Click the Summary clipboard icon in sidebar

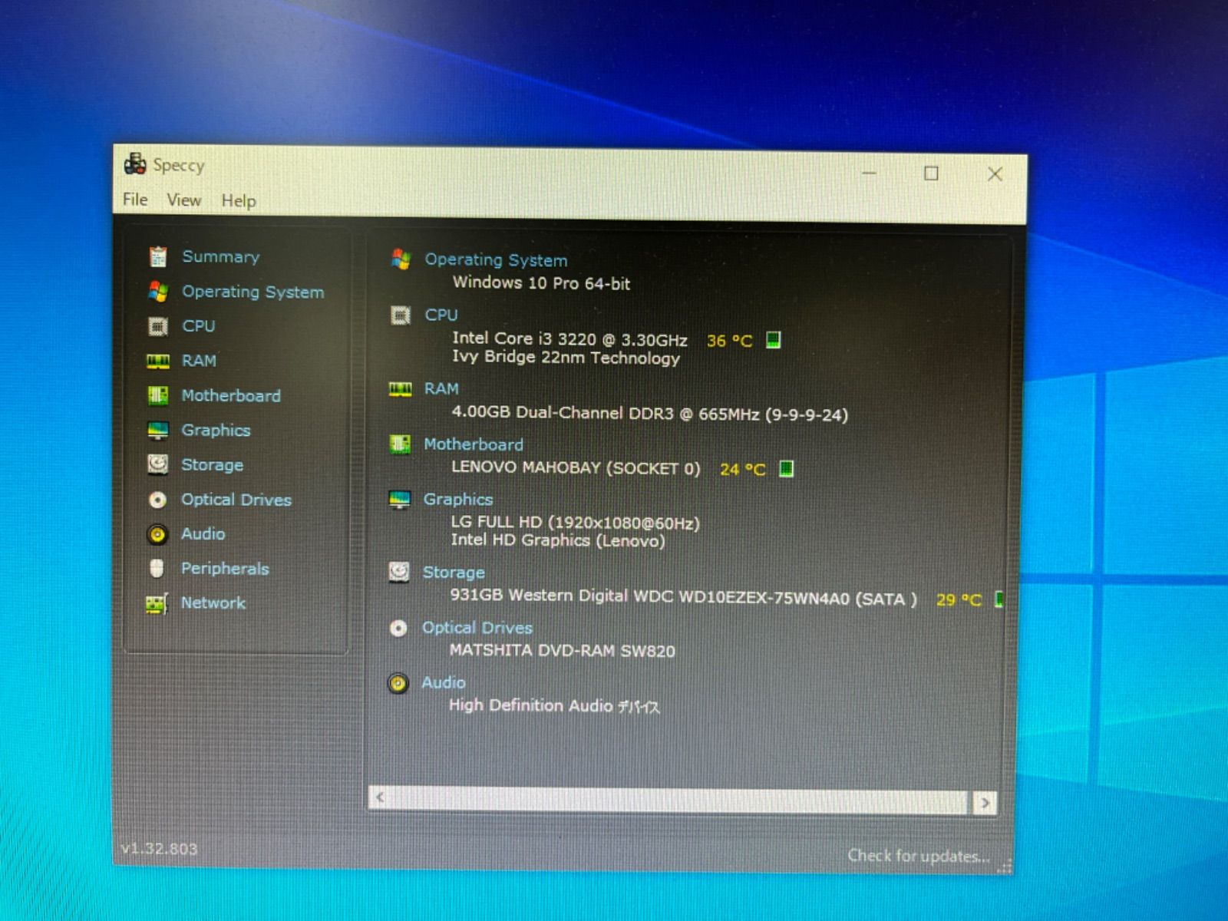158,256
